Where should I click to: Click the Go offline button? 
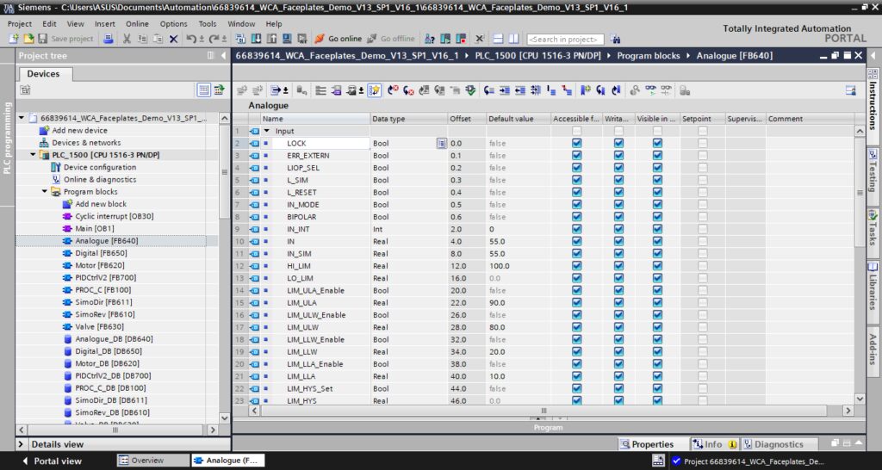coord(391,39)
